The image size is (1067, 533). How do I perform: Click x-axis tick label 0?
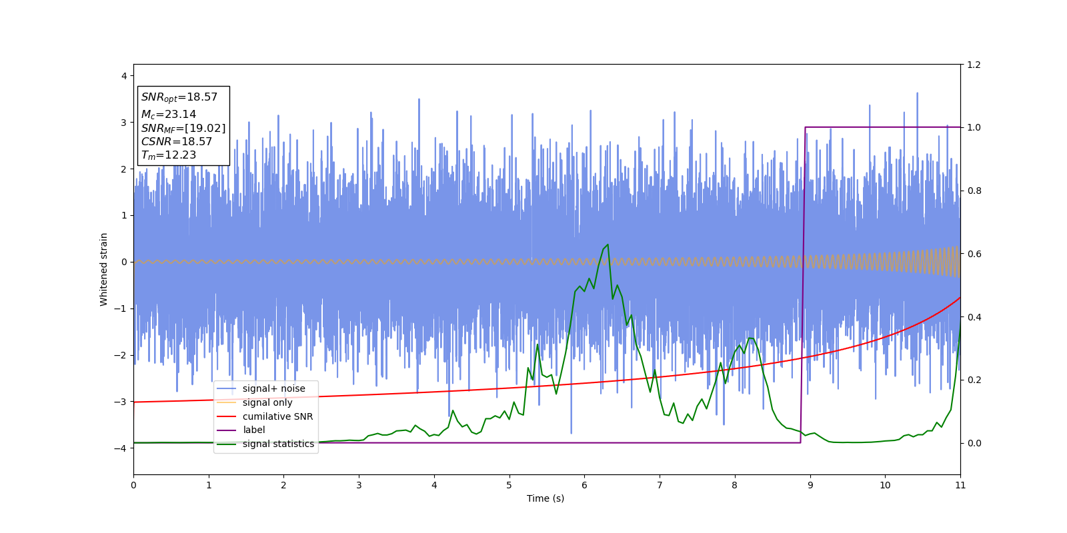tap(133, 485)
